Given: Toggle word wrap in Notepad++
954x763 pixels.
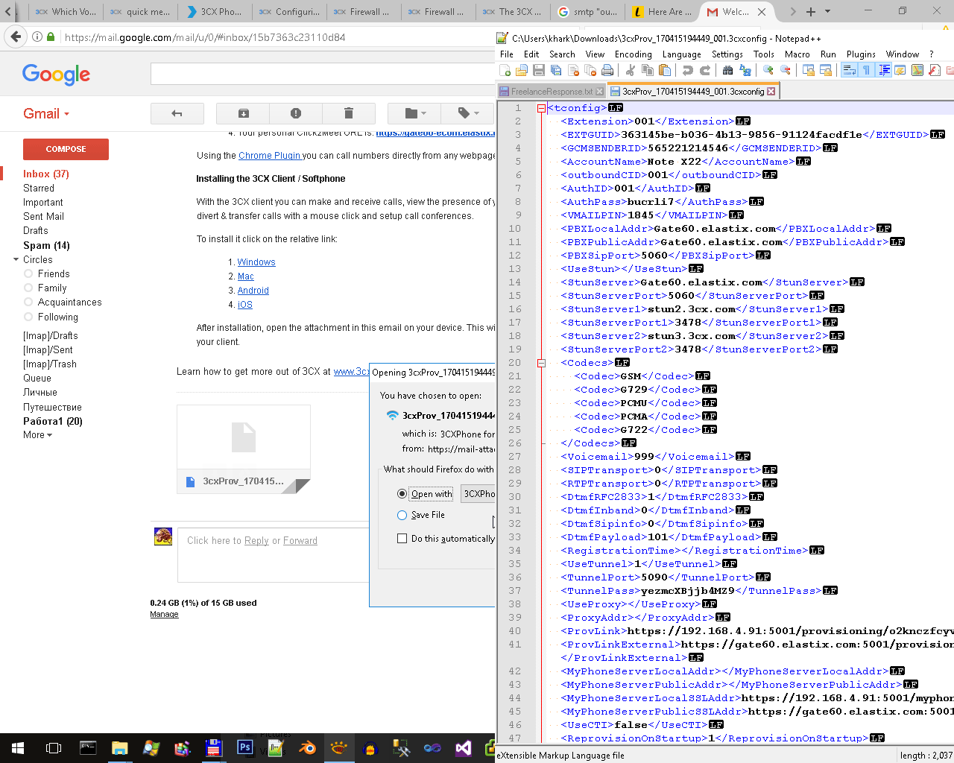Looking at the screenshot, I should click(x=849, y=70).
